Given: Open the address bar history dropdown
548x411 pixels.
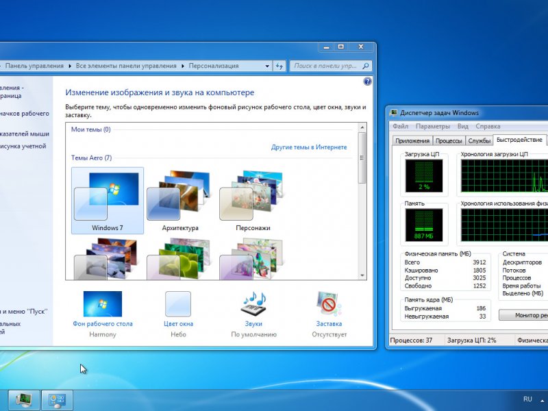Looking at the screenshot, I should point(267,66).
